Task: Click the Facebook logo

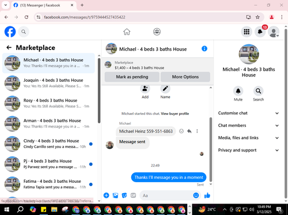Action: 10,32
